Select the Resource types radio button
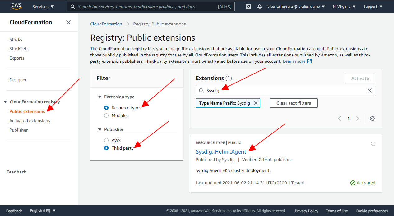Image resolution: width=394 pixels, height=216 pixels. [106, 107]
